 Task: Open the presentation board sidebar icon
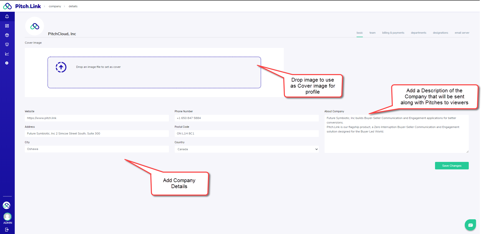pos(7,44)
